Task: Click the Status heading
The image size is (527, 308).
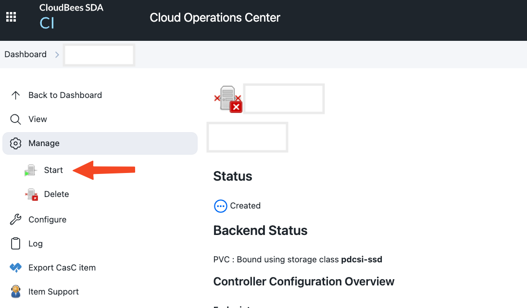Action: pyautogui.click(x=233, y=176)
